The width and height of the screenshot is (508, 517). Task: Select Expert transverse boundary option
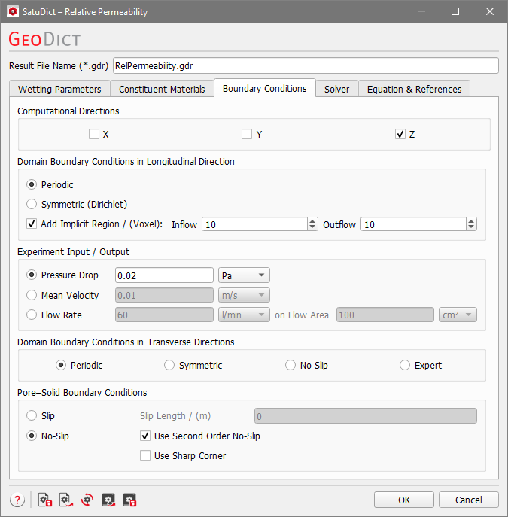click(405, 365)
